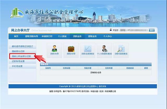This screenshot has height=109, width=167.
Task: Click the 鲁ICP备05025786号 footer line
Action: pos(83,91)
